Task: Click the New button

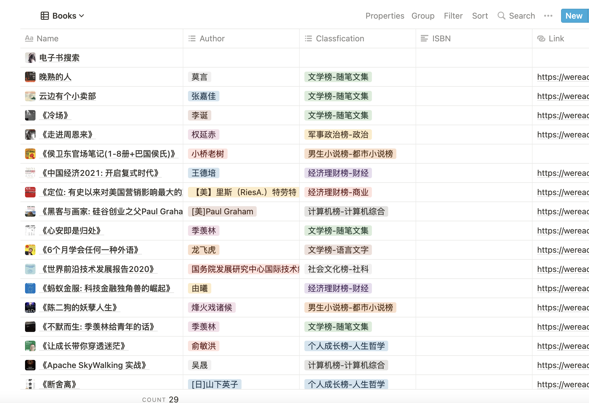Action: click(x=573, y=16)
